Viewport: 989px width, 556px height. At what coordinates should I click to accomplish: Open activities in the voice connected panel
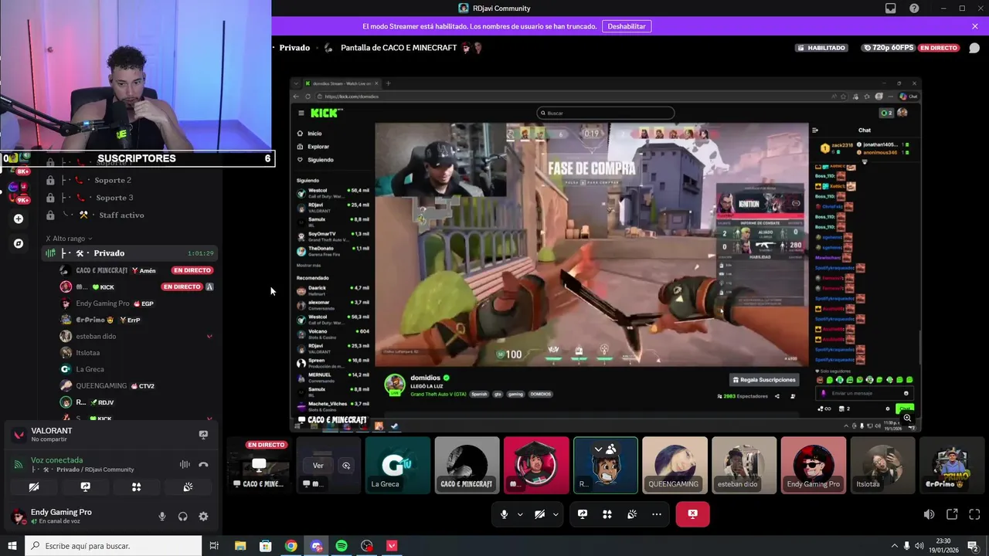click(x=136, y=487)
